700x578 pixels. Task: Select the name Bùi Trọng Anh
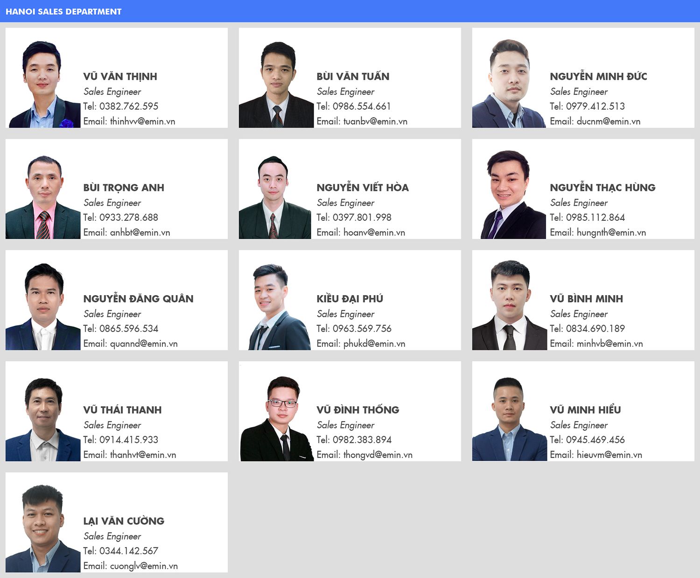coord(124,188)
